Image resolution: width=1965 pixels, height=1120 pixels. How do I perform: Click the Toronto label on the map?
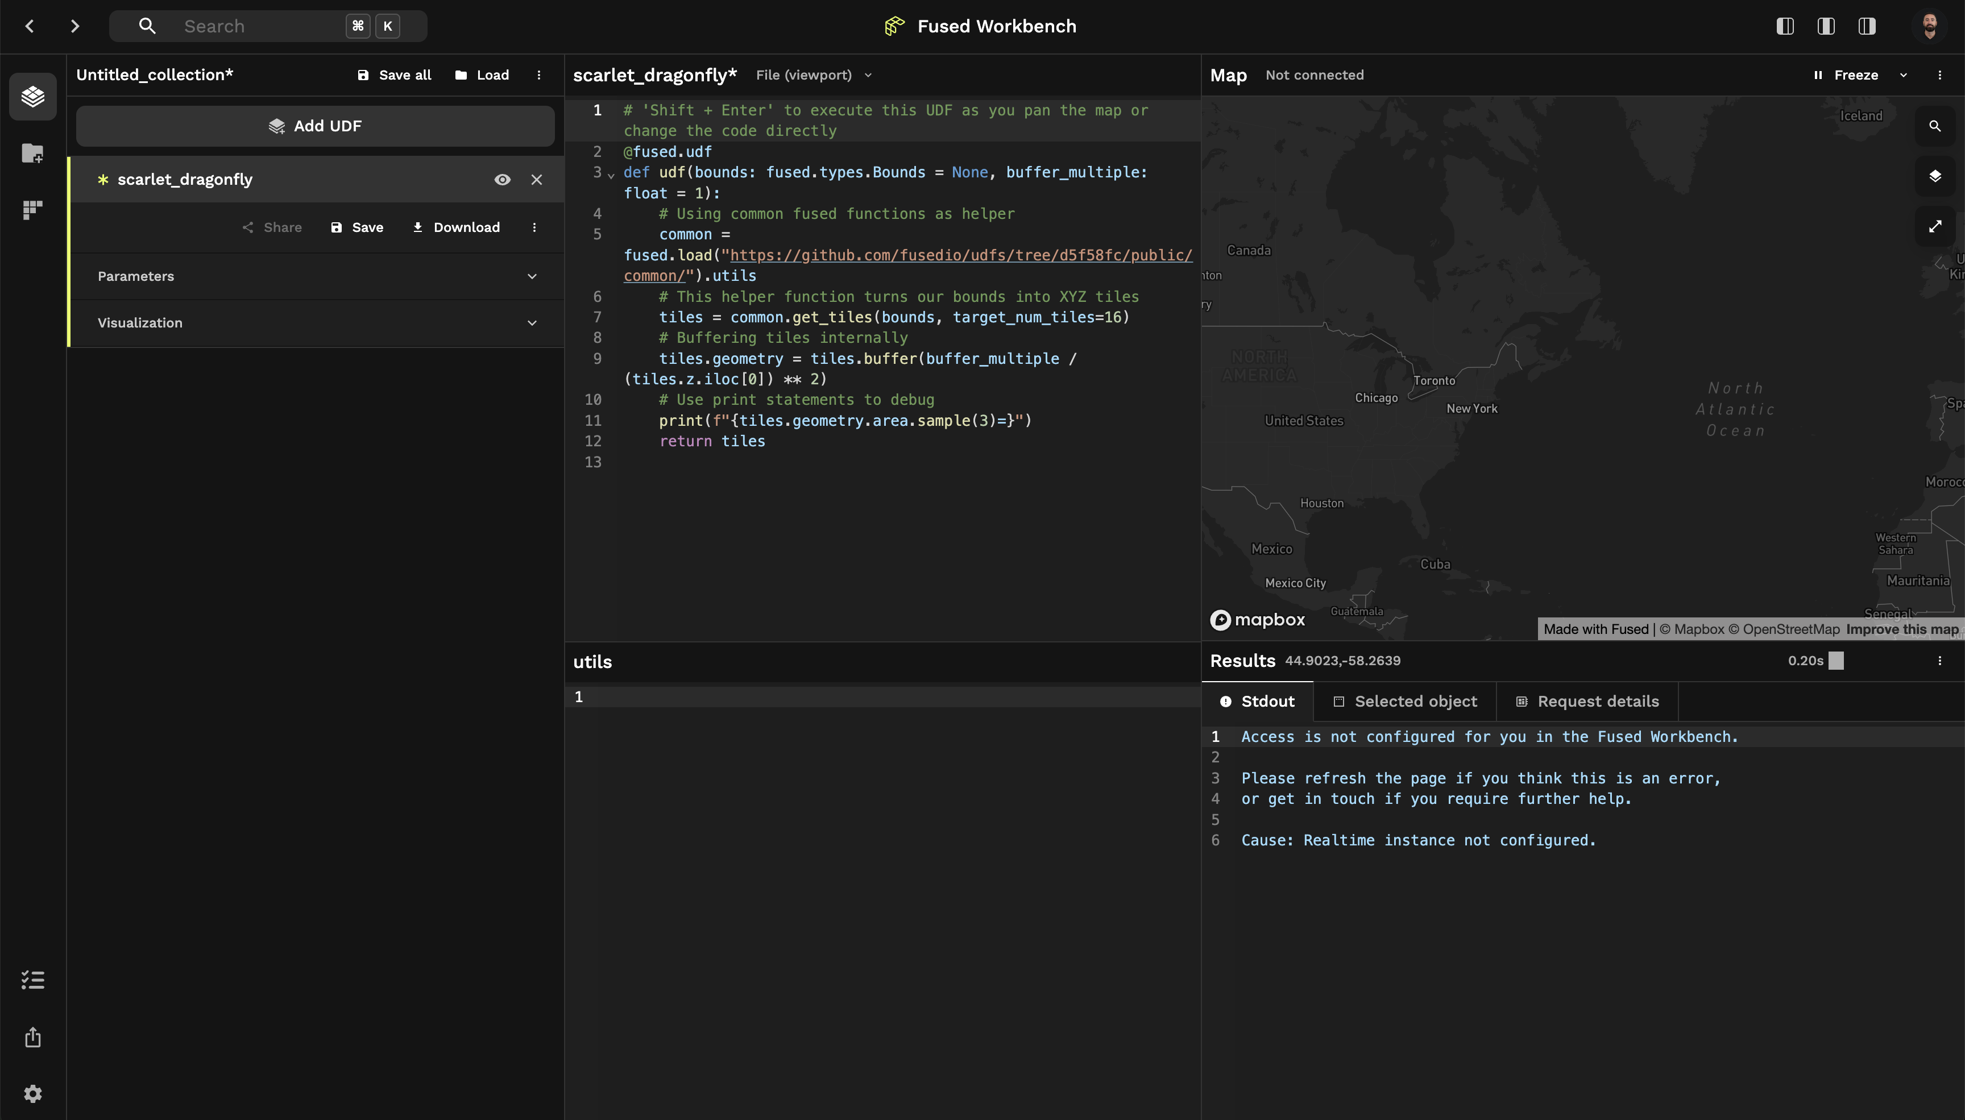1435,380
